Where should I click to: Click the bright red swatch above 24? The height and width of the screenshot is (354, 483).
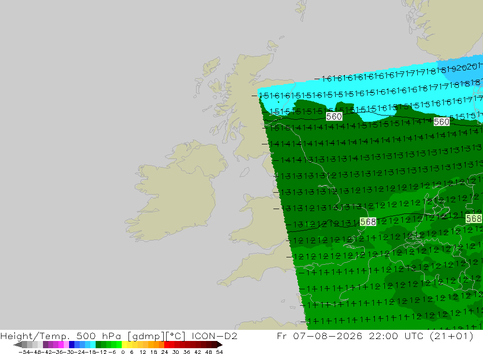[167, 344]
